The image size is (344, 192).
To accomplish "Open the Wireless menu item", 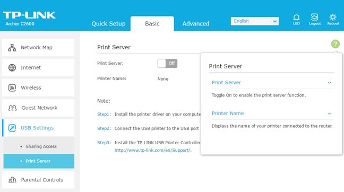I will point(38,88).
